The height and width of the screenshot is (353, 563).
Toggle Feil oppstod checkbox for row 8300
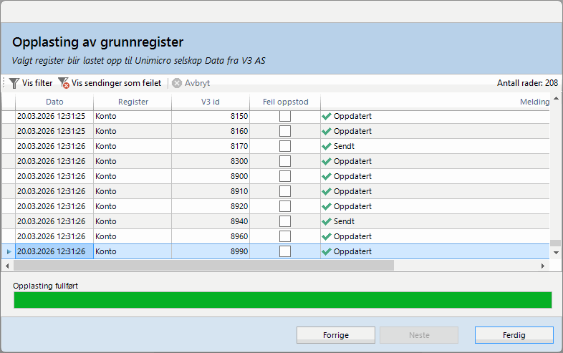pyautogui.click(x=285, y=161)
